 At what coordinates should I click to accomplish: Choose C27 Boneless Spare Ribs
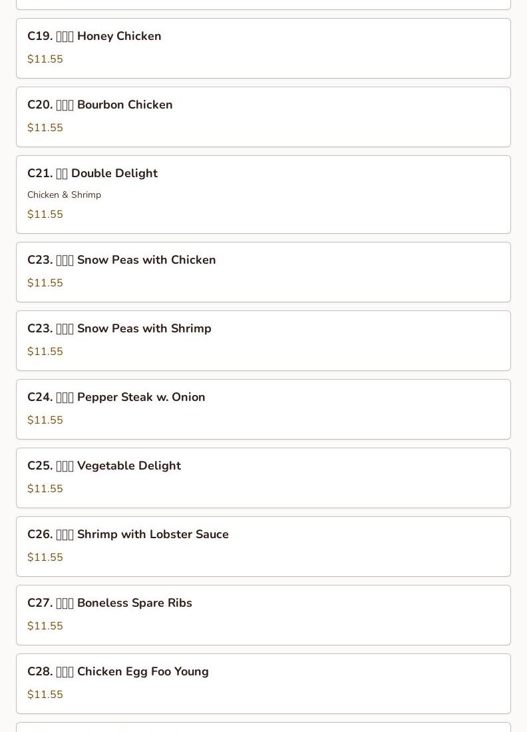[x=263, y=615]
